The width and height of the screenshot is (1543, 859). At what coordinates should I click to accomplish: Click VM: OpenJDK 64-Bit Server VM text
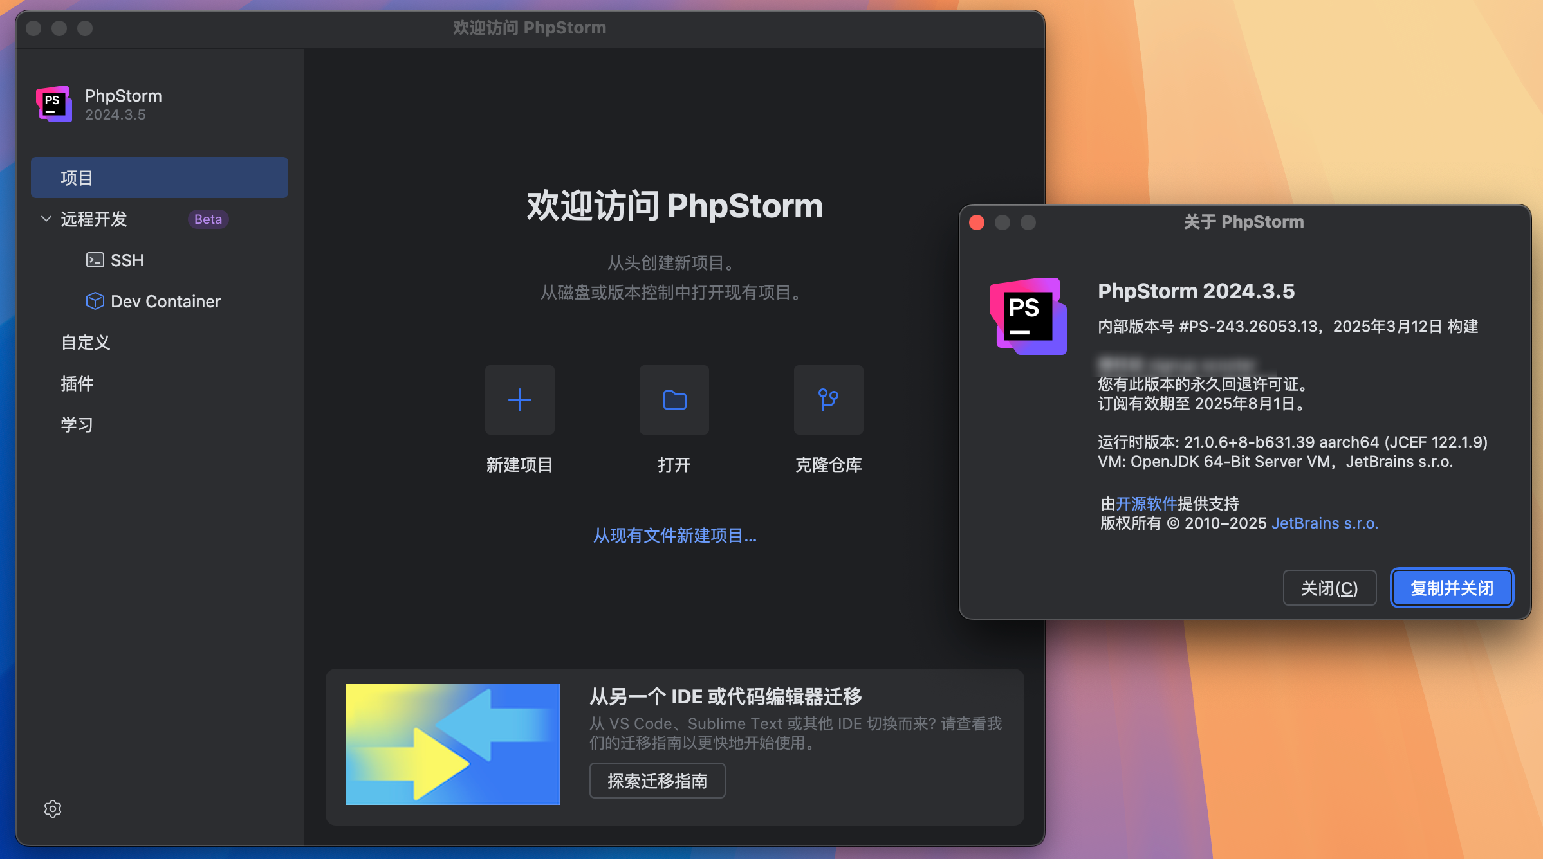click(x=1275, y=461)
